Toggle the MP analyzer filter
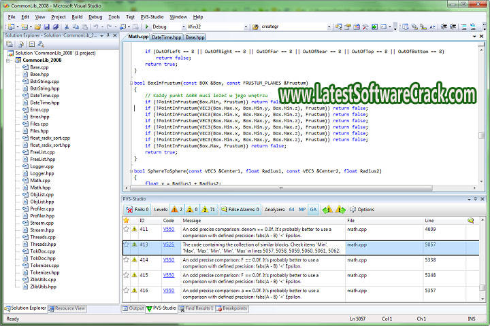 pos(302,210)
